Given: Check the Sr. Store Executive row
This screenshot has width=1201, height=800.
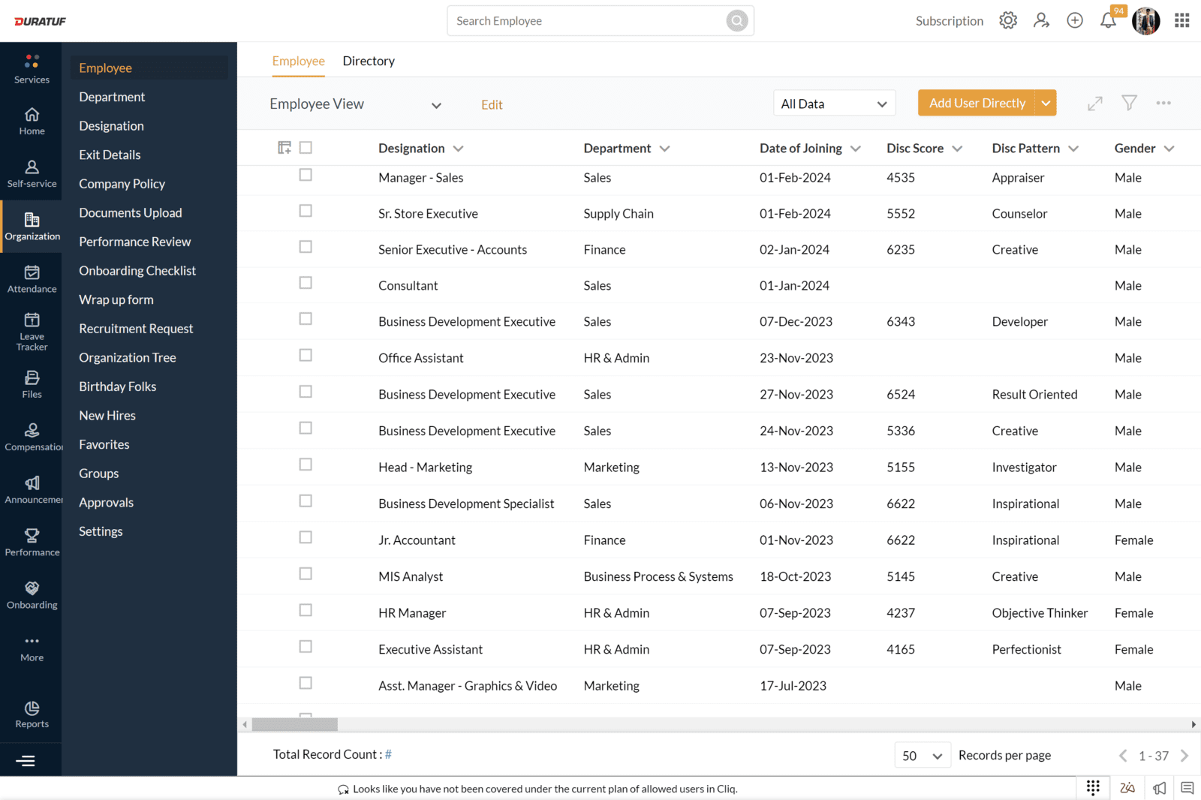Looking at the screenshot, I should click(306, 211).
